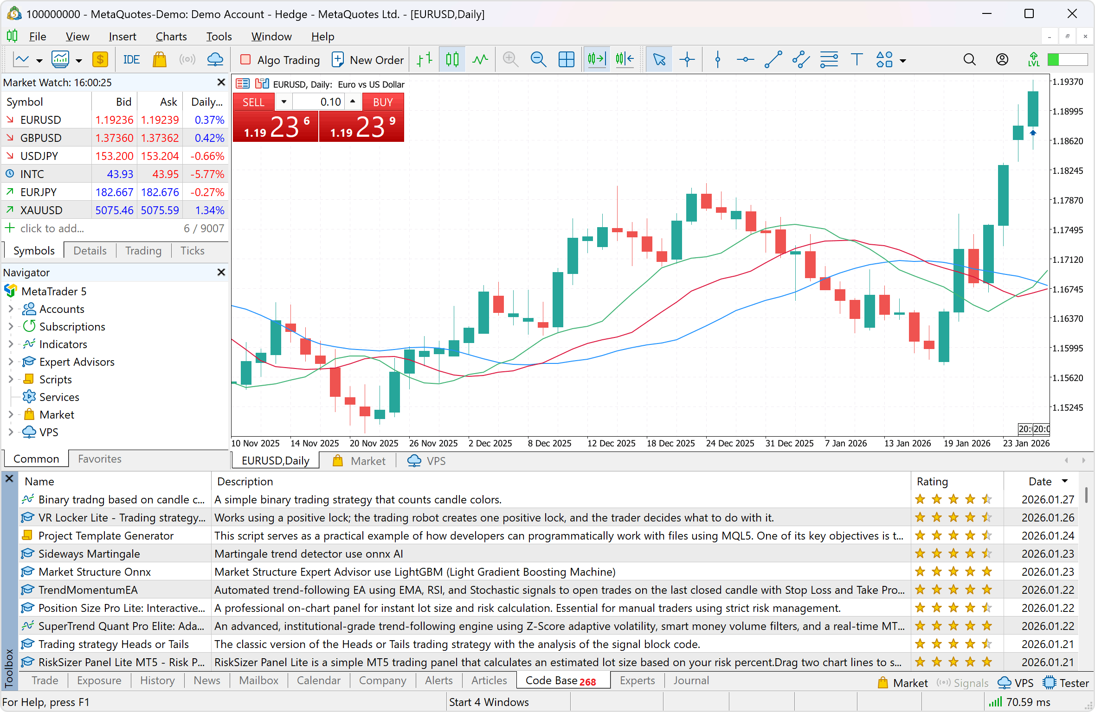Tile windows with the grid icon
This screenshot has width=1095, height=712.
pos(566,60)
